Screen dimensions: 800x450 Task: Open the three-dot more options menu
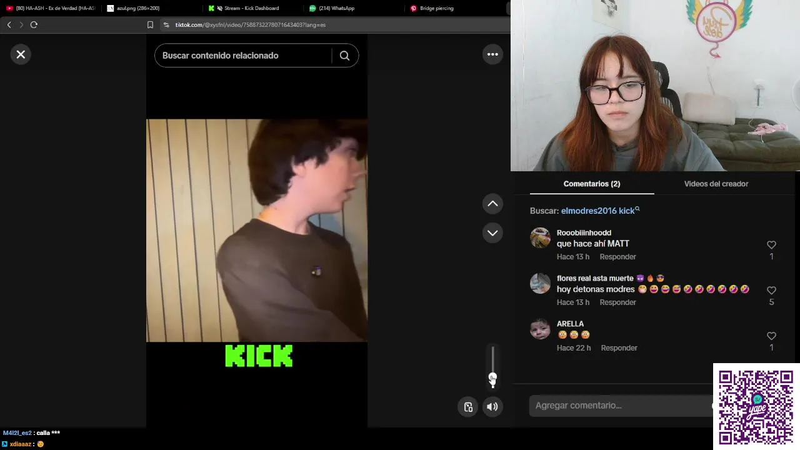click(x=492, y=54)
